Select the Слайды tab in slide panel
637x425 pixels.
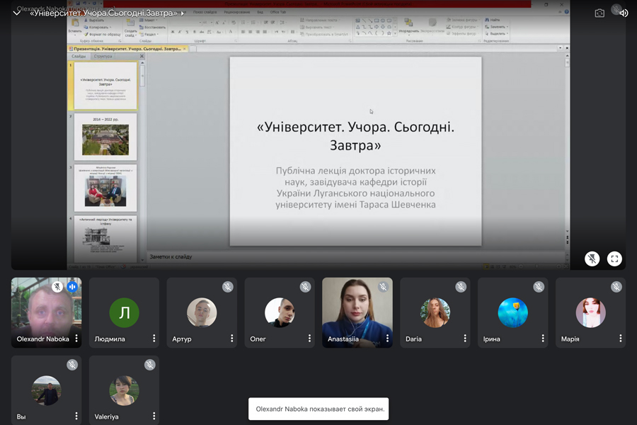point(79,56)
